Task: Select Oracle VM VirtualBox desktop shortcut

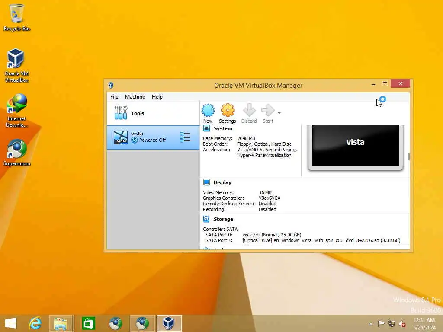Action: (x=17, y=66)
